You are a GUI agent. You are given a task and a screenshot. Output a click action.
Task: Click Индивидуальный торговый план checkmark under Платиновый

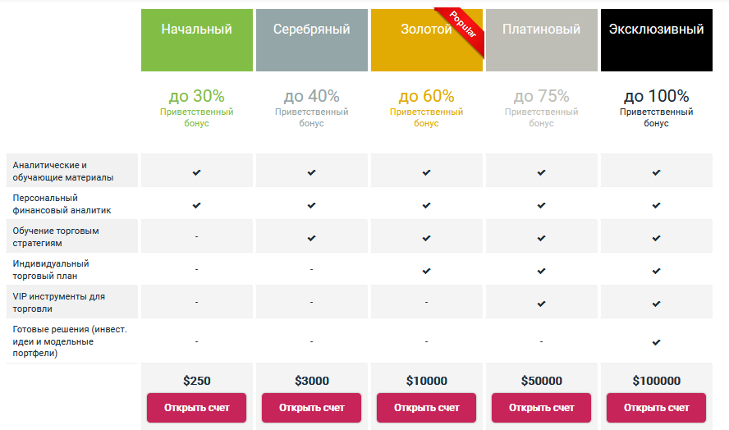click(x=541, y=271)
